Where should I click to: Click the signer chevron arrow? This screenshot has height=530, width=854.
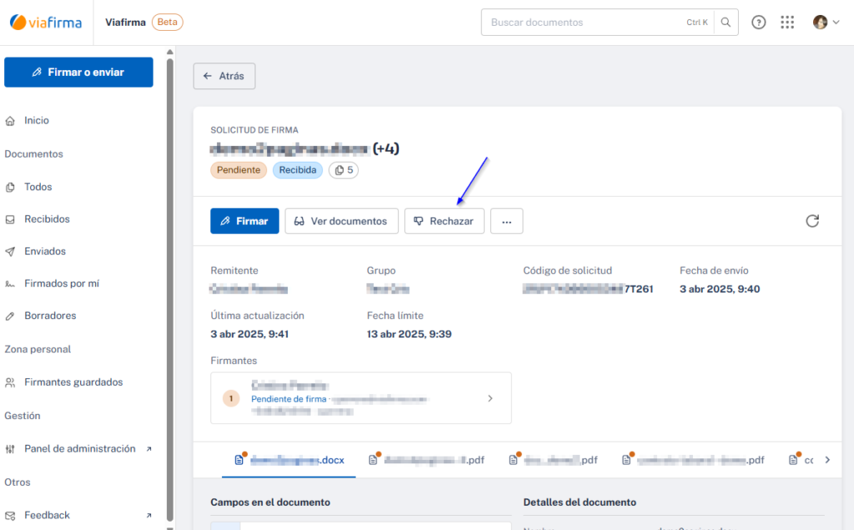(490, 399)
